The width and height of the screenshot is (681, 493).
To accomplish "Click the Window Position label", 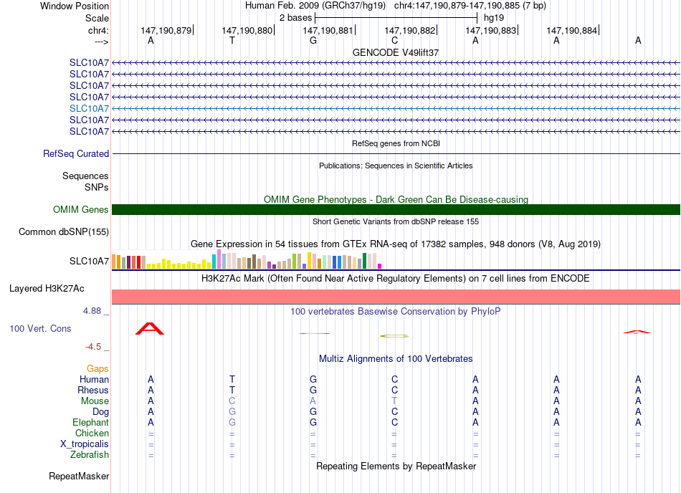I will (75, 6).
